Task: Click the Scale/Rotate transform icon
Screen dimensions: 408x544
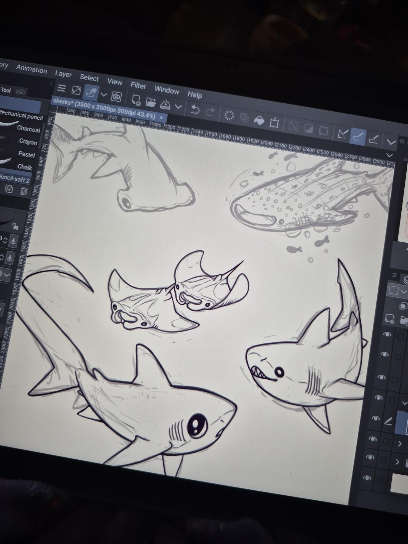Action: (274, 123)
